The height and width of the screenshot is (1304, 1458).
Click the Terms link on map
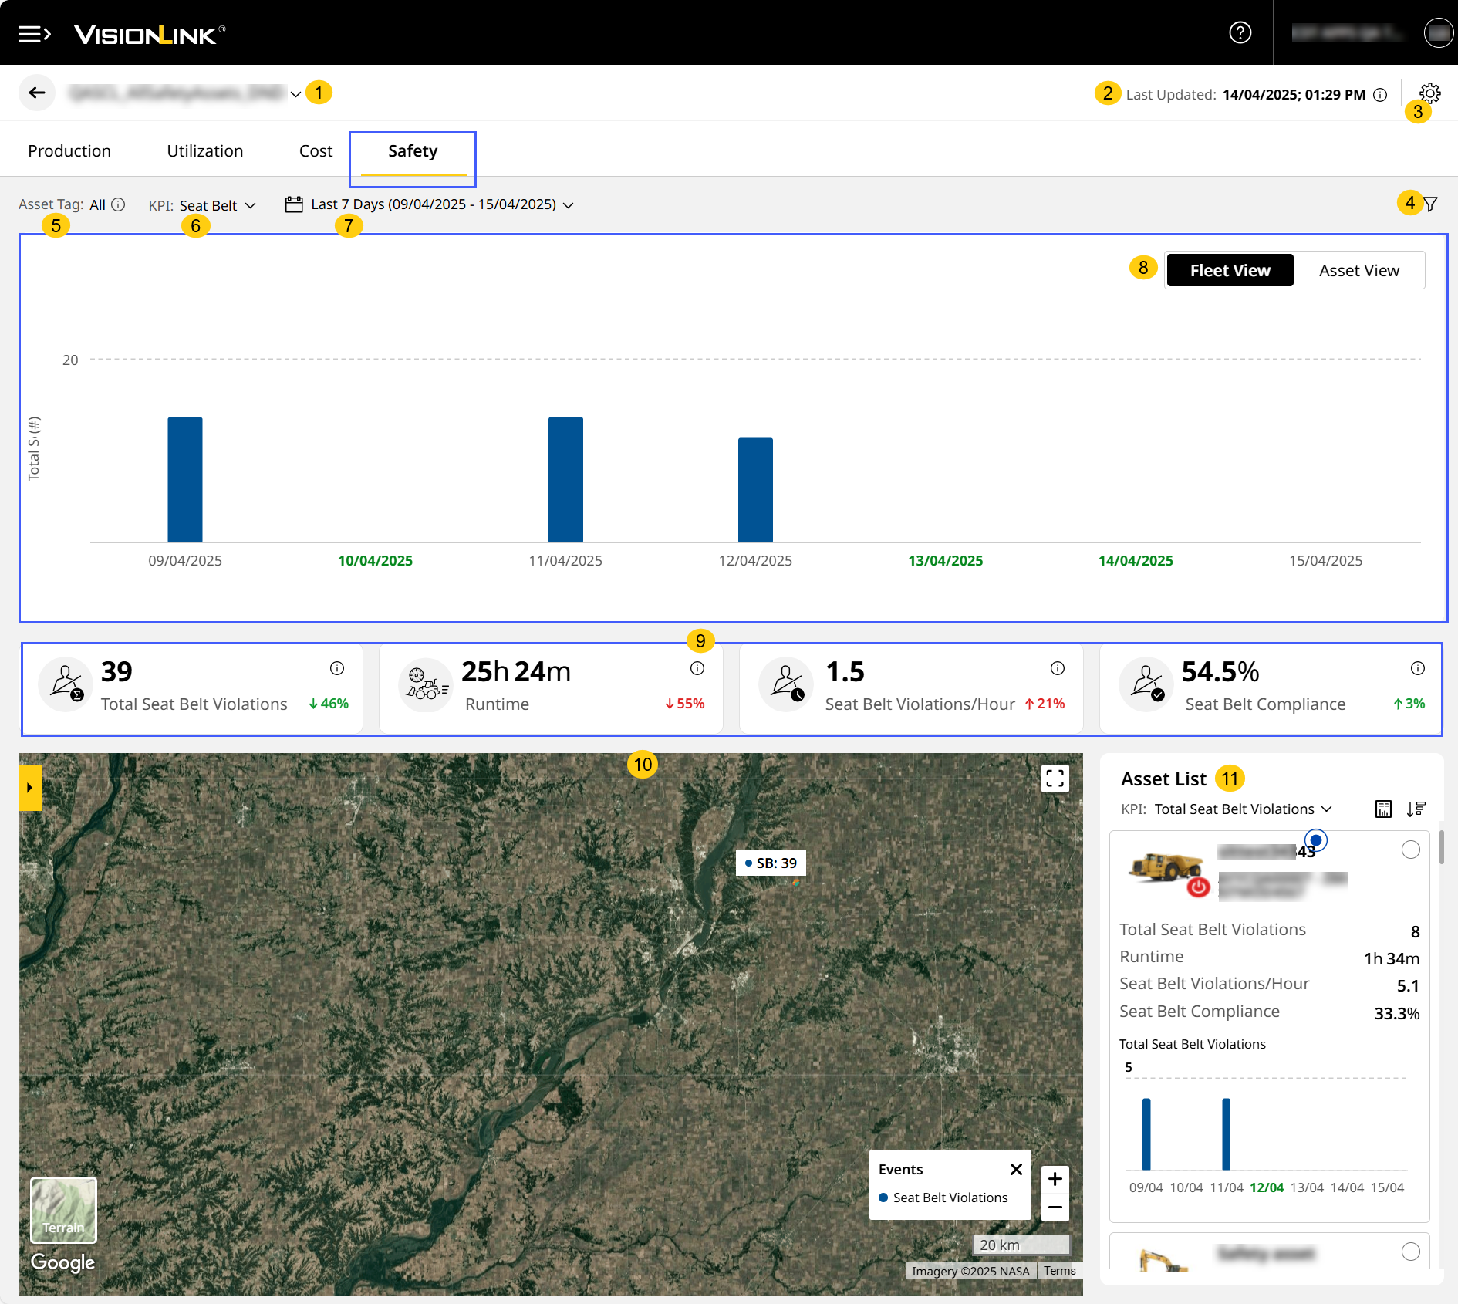1059,1271
